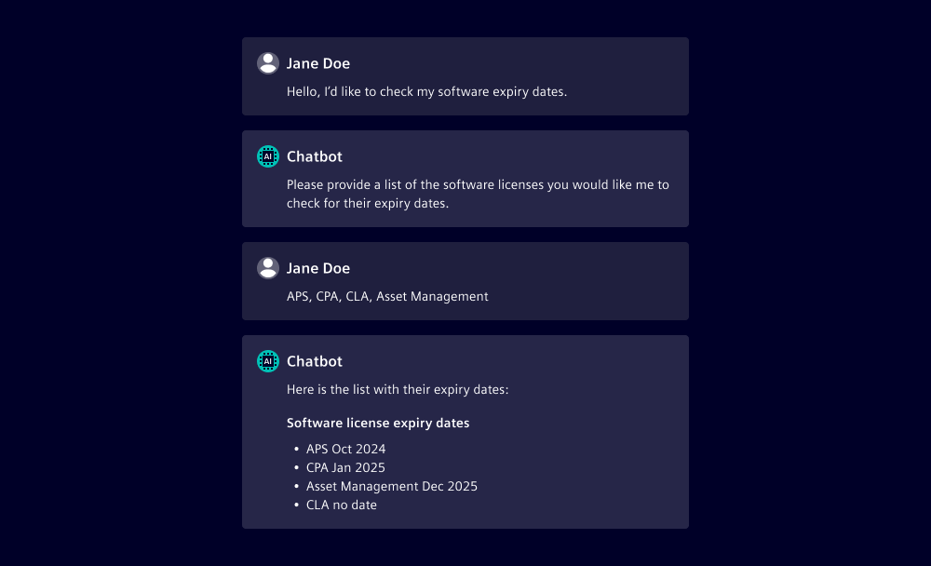Select the "Asset Management Dec 2025" list item

pyautogui.click(x=391, y=486)
